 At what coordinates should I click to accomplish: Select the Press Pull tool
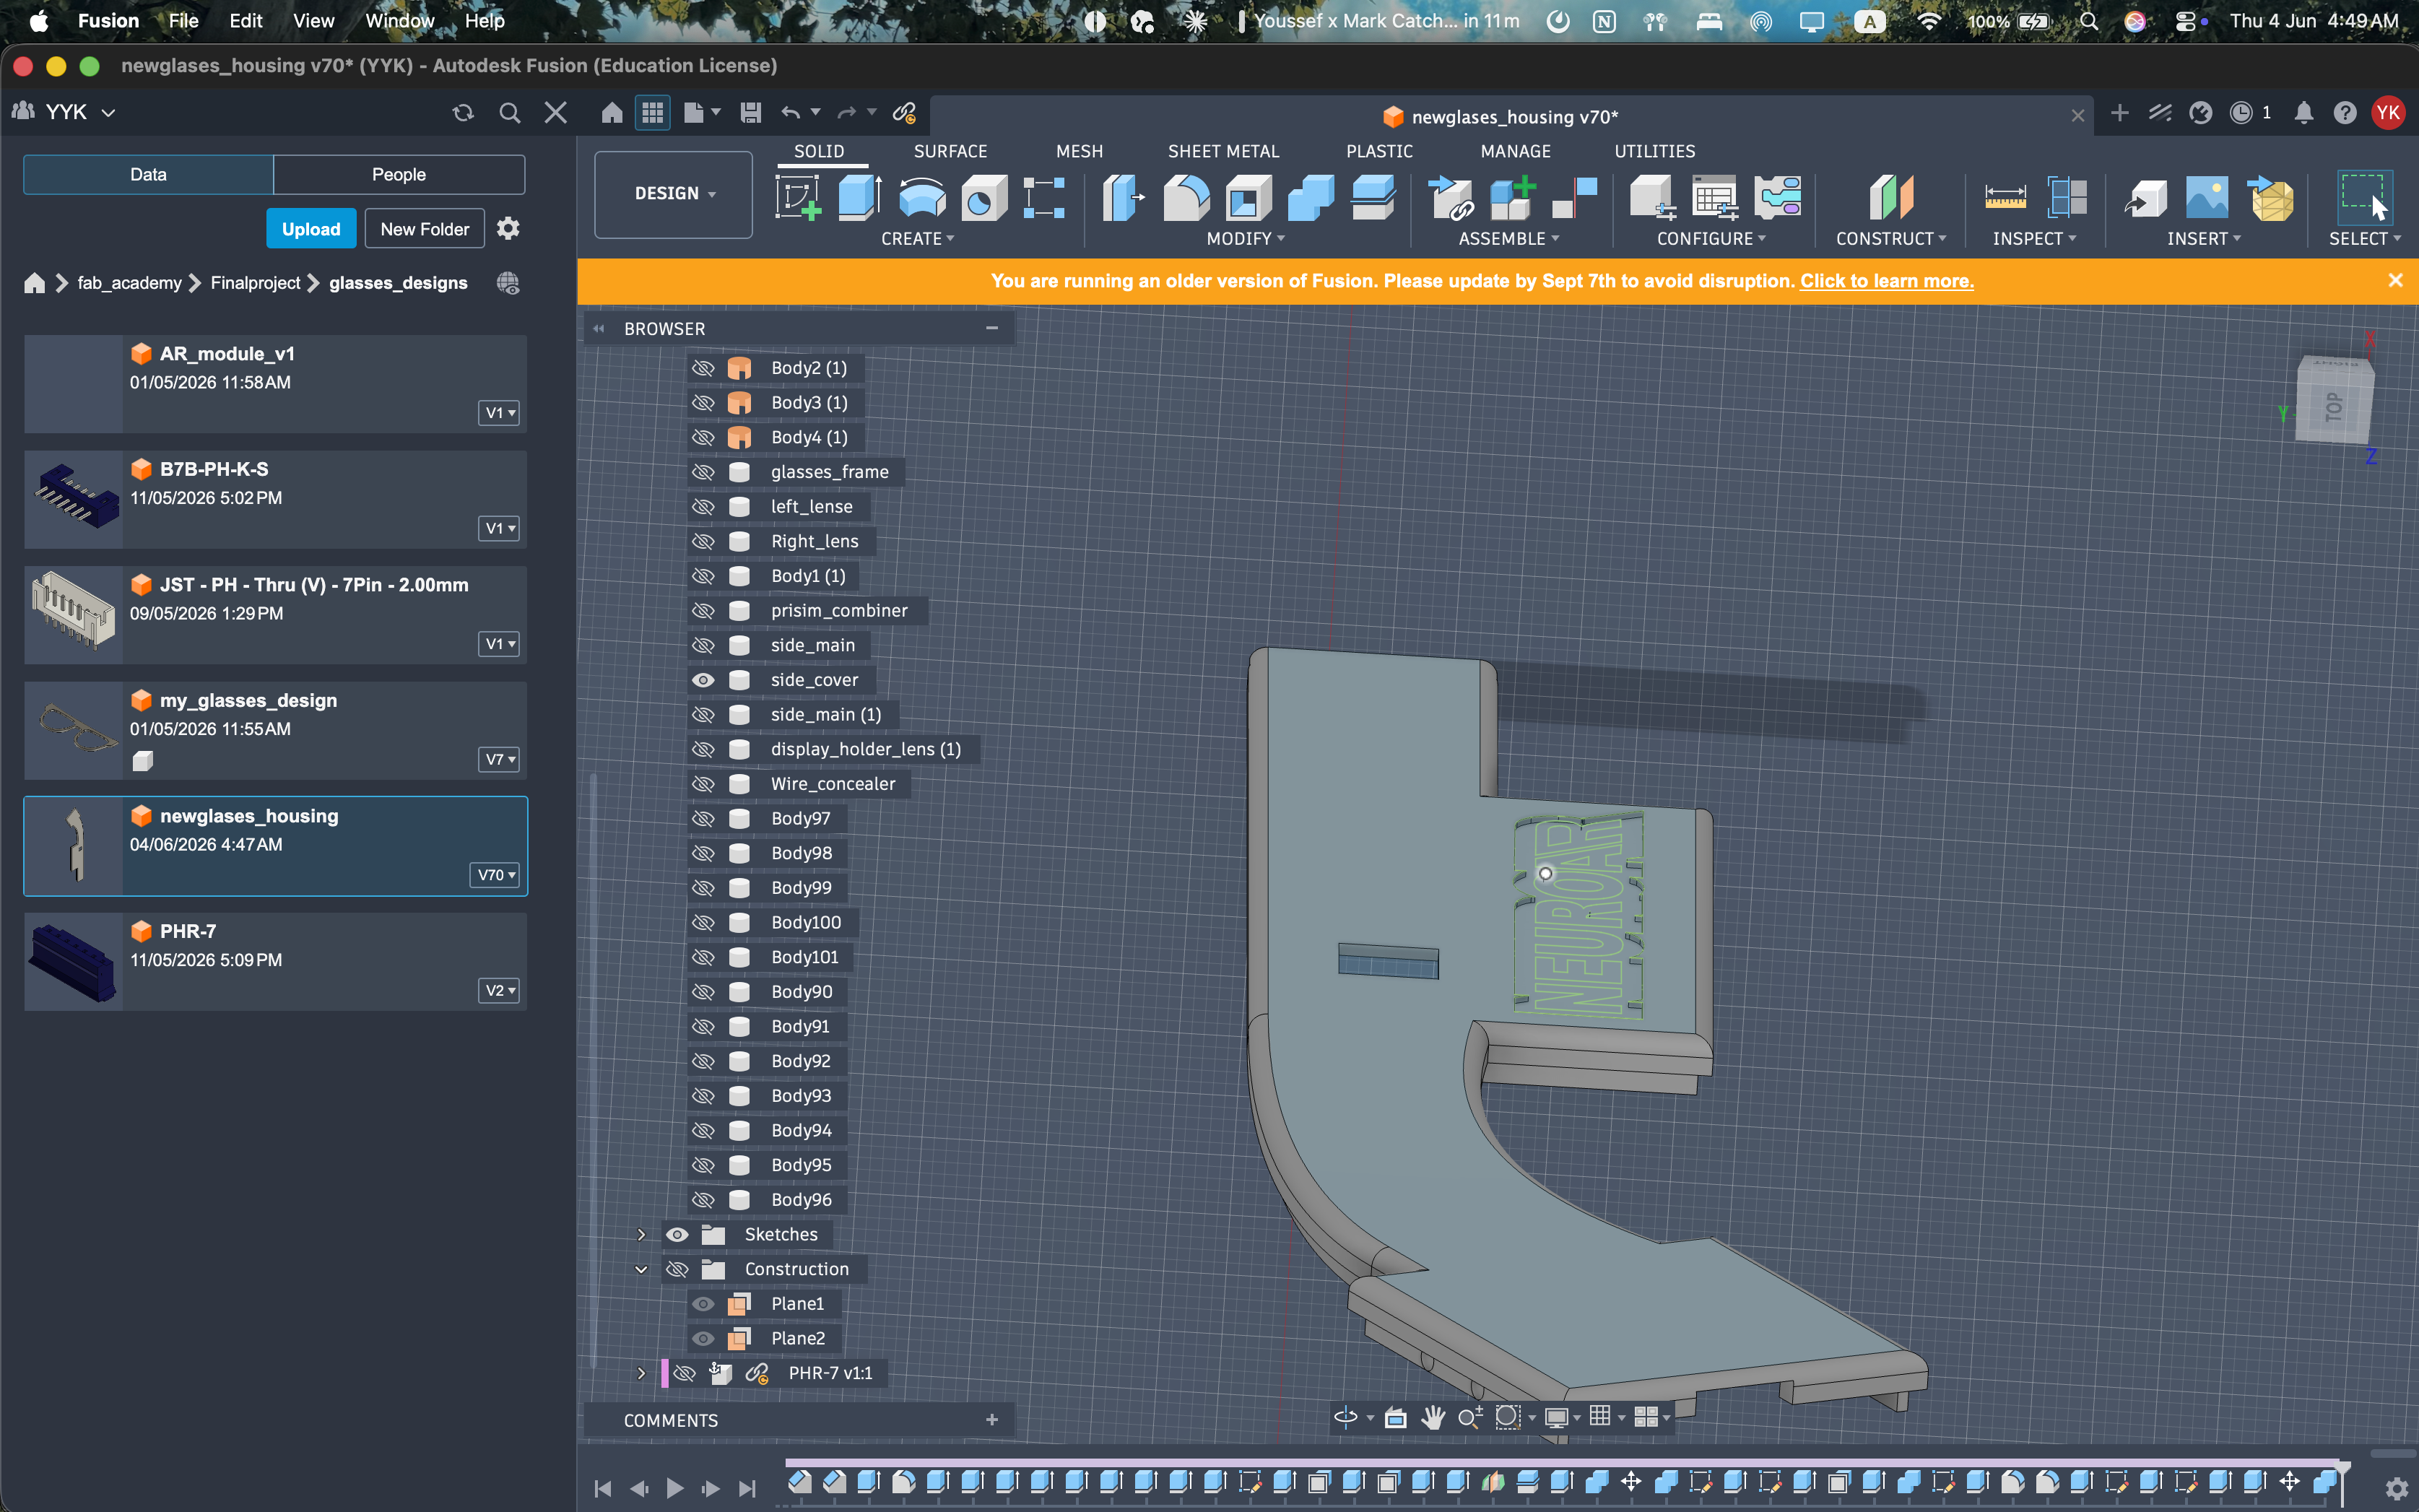click(1124, 197)
